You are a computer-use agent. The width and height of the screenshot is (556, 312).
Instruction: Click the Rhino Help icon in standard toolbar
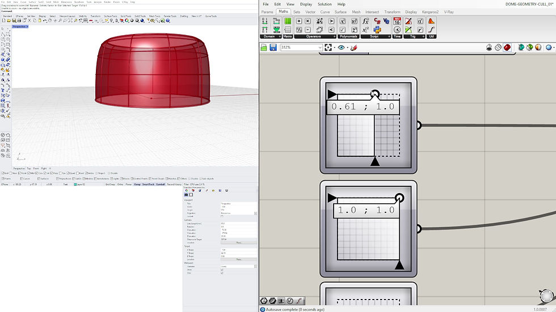point(168,20)
